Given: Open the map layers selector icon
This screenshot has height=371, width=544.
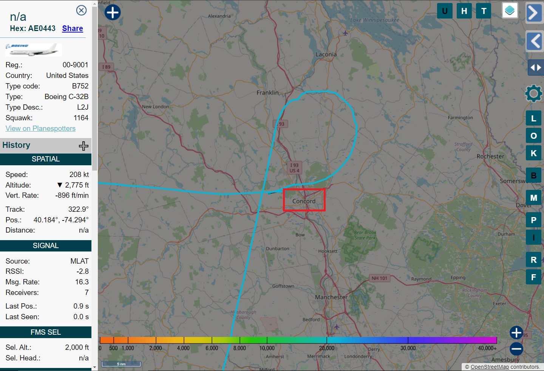Looking at the screenshot, I should click(x=510, y=10).
